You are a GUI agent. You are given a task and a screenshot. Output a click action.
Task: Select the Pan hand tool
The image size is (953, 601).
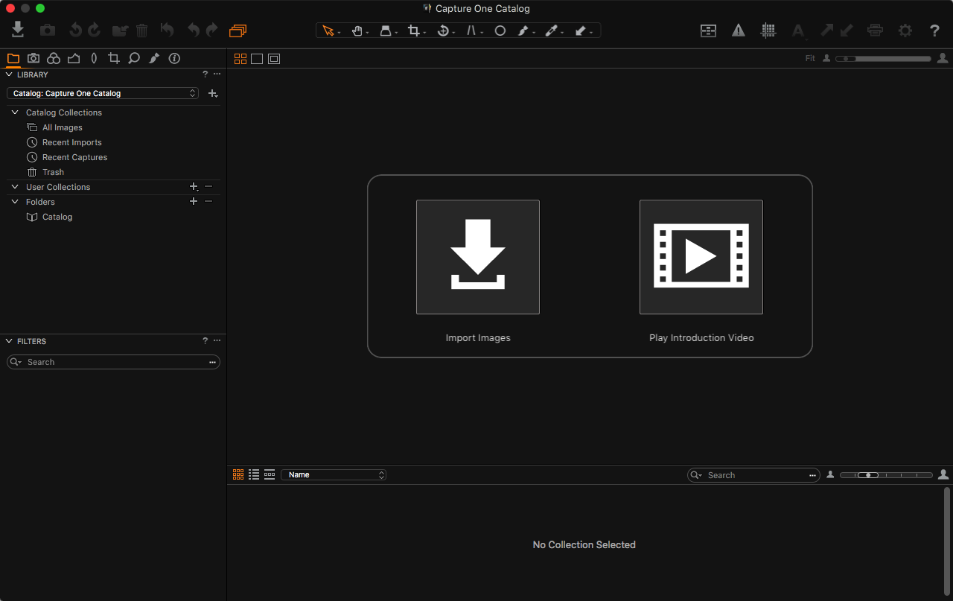(x=358, y=31)
